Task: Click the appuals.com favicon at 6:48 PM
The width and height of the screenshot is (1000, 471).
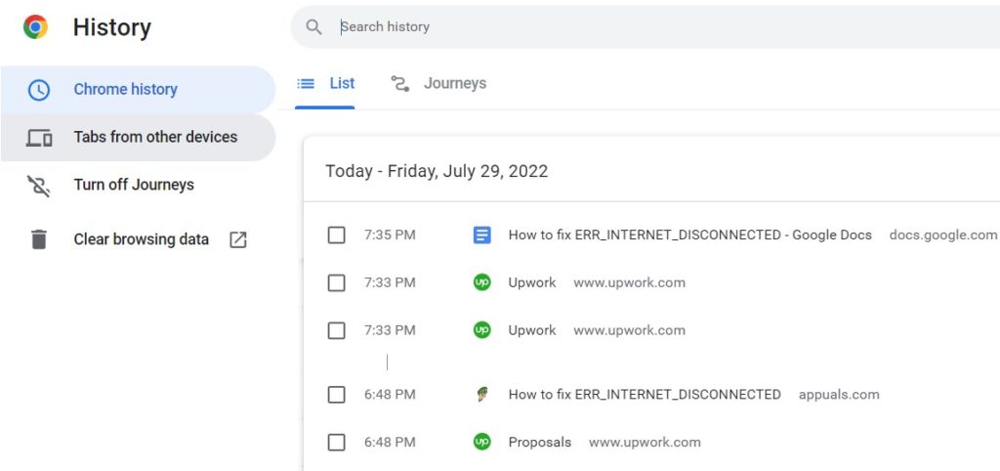Action: [x=482, y=395]
